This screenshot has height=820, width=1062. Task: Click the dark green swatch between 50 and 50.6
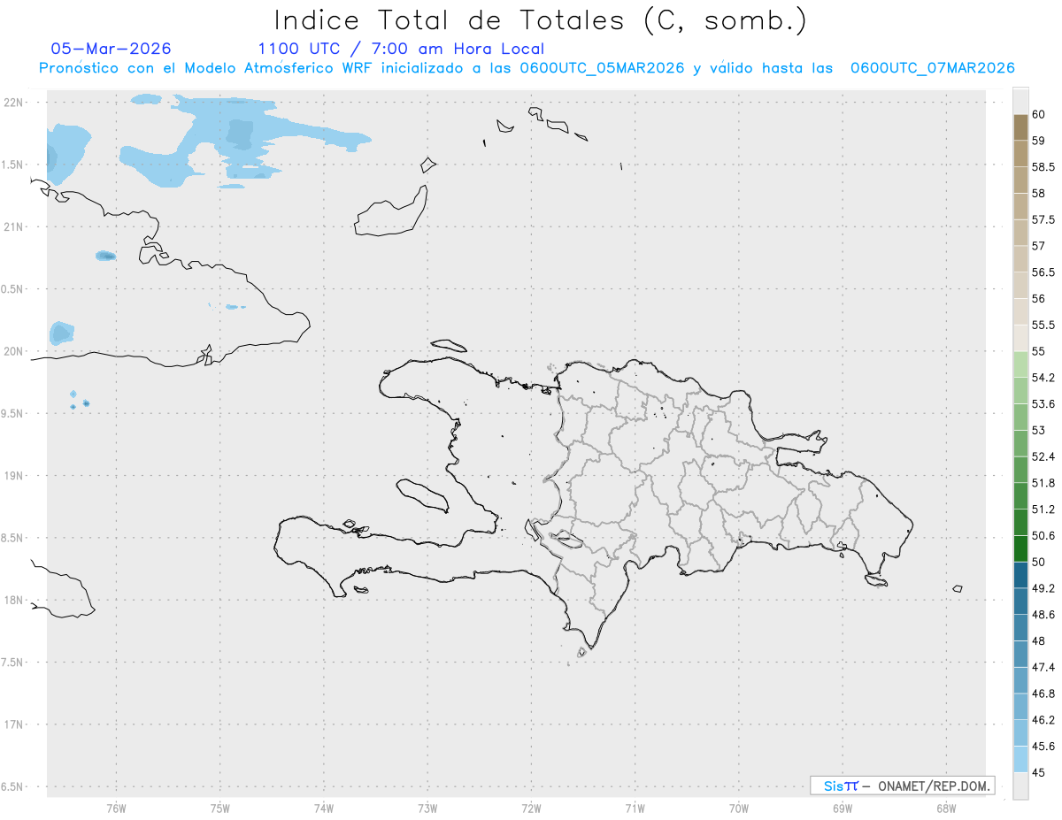(1020, 548)
